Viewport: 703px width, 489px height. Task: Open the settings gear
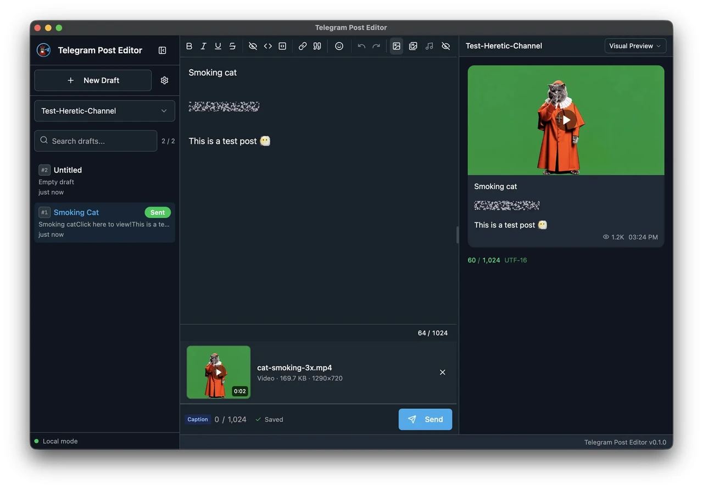click(x=164, y=80)
